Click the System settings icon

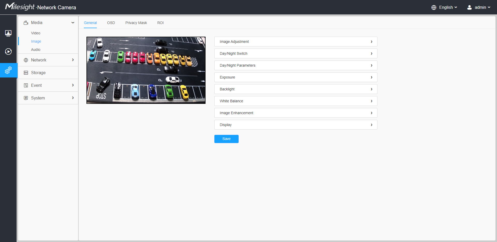(x=26, y=98)
